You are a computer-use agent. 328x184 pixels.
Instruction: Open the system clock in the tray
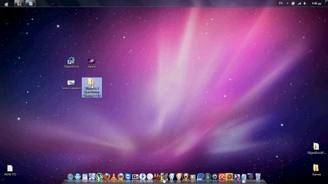[x=317, y=4]
